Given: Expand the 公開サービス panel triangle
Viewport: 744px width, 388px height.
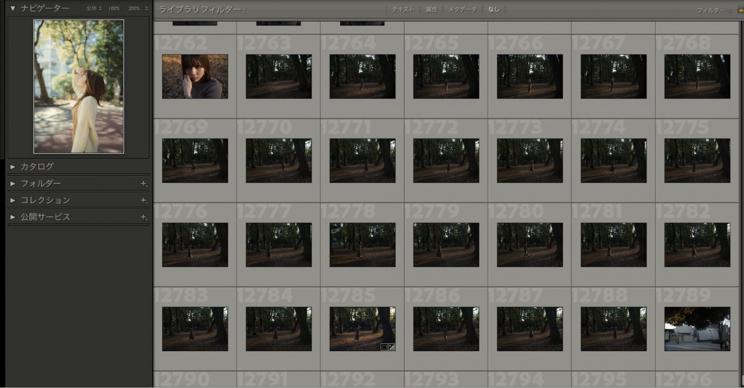Looking at the screenshot, I should point(13,217).
